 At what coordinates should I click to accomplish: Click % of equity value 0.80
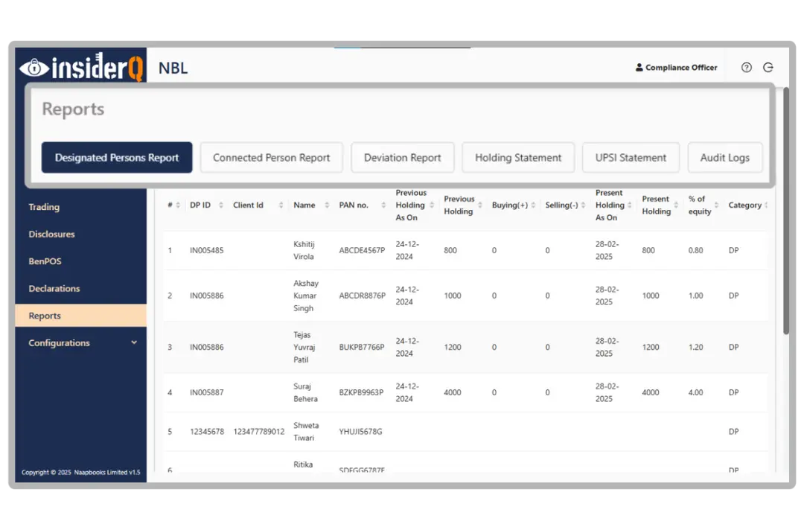(695, 250)
